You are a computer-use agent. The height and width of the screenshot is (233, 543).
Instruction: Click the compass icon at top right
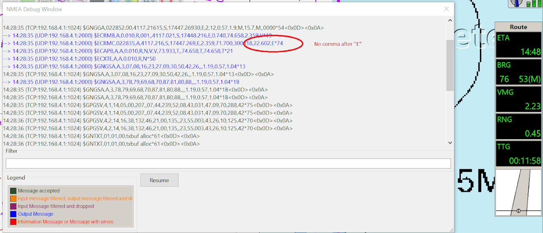[516, 3]
